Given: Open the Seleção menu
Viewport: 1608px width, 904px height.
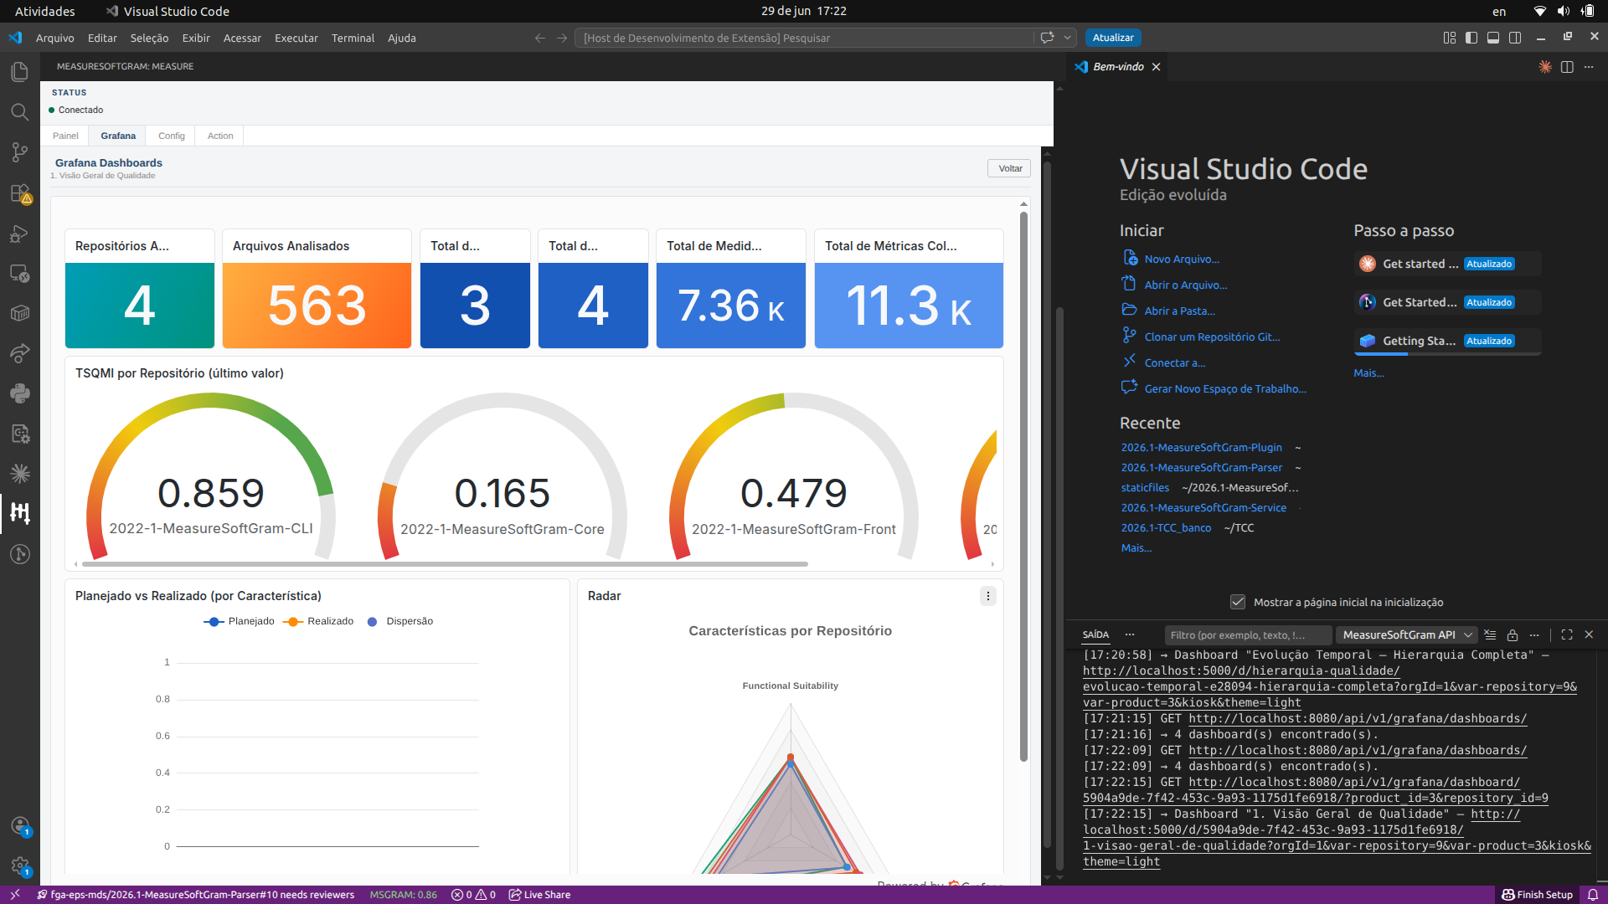Looking at the screenshot, I should pos(149,38).
